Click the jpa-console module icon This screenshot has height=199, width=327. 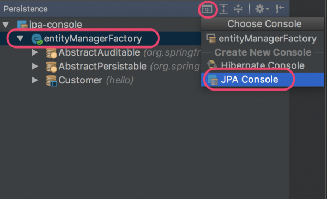pos(22,25)
